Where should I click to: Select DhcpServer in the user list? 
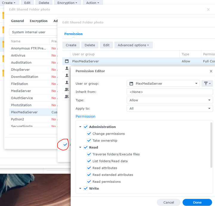tap(33, 70)
